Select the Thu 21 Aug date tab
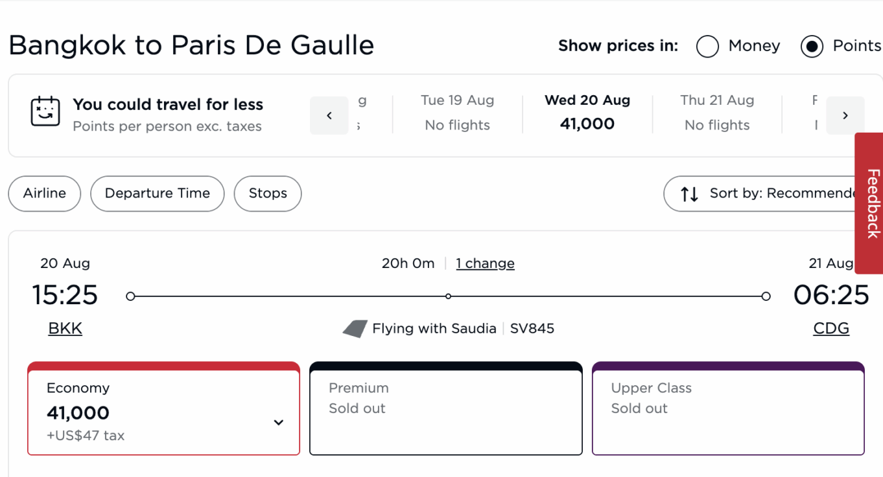The width and height of the screenshot is (883, 477). pos(717,113)
